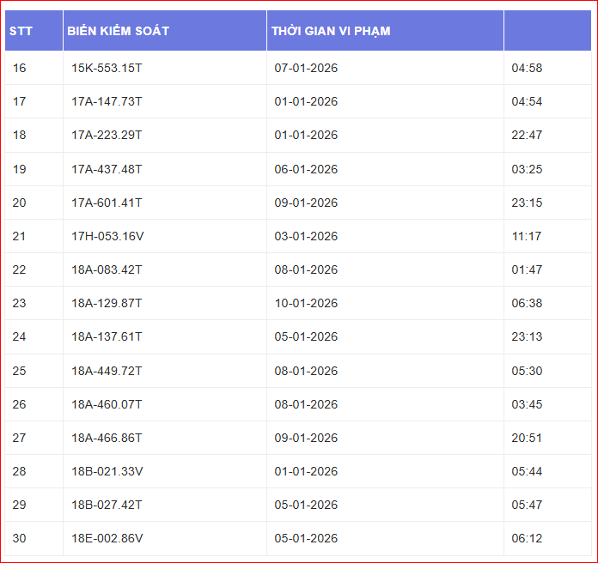Click the time 11:17 cell
Image resolution: width=598 pixels, height=563 pixels.
click(527, 236)
